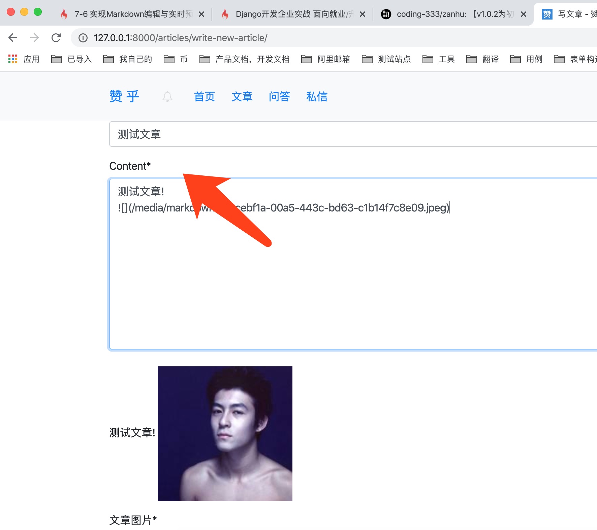Open the 阿里邮箱 bookmarks folder
The width and height of the screenshot is (597, 530).
point(325,59)
